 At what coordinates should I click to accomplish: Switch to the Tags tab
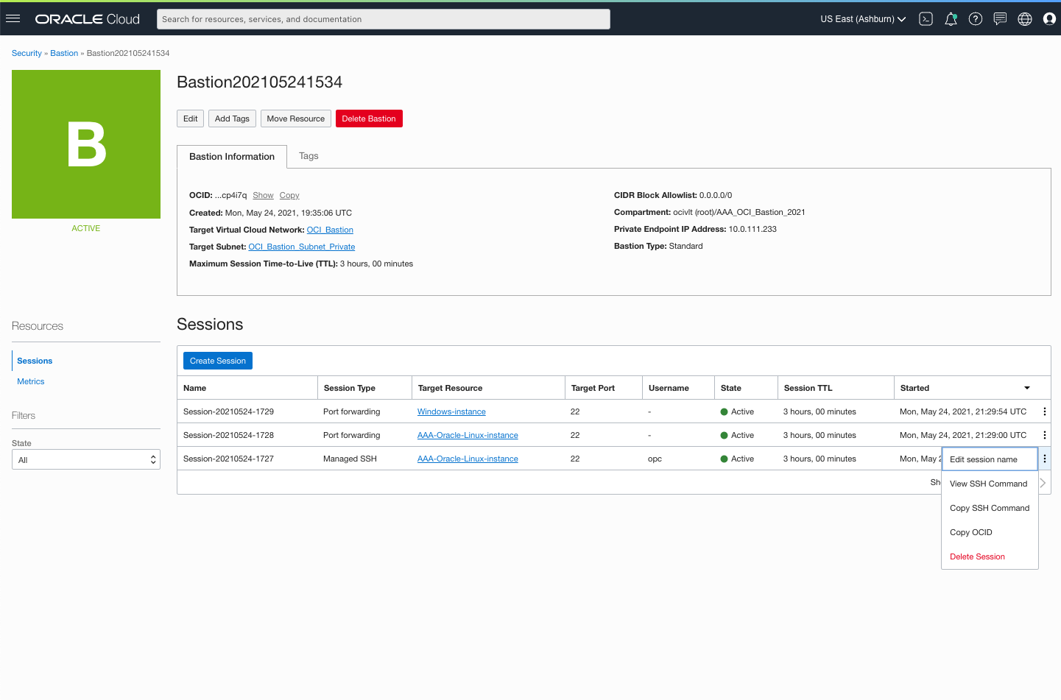pyautogui.click(x=309, y=156)
